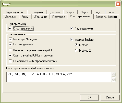Open the Зеркальні сайти tab
The height and width of the screenshot is (103, 122).
106,17
